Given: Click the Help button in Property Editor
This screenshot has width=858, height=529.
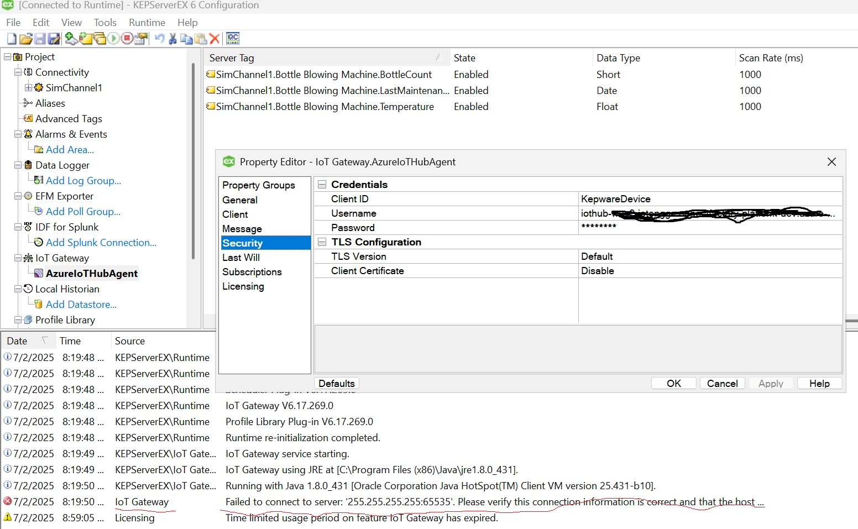Looking at the screenshot, I should click(x=820, y=384).
